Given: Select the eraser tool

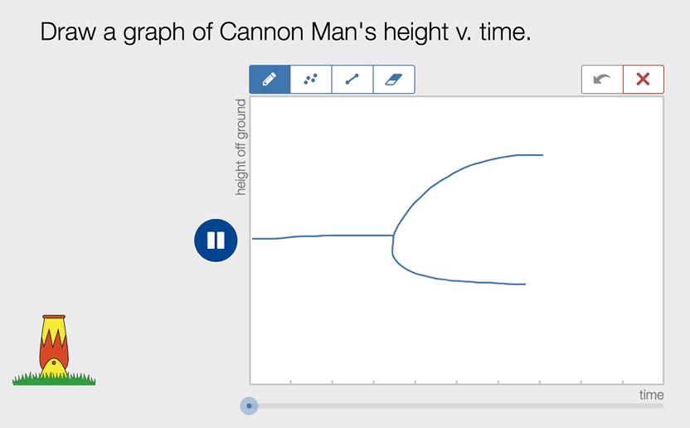Looking at the screenshot, I should pos(394,80).
